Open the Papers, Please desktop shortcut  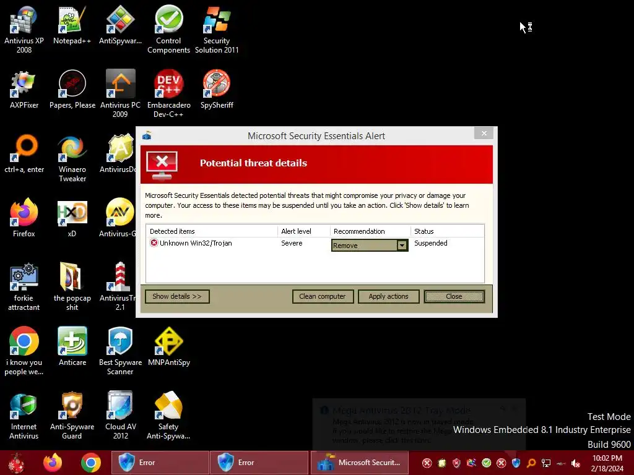(72, 89)
